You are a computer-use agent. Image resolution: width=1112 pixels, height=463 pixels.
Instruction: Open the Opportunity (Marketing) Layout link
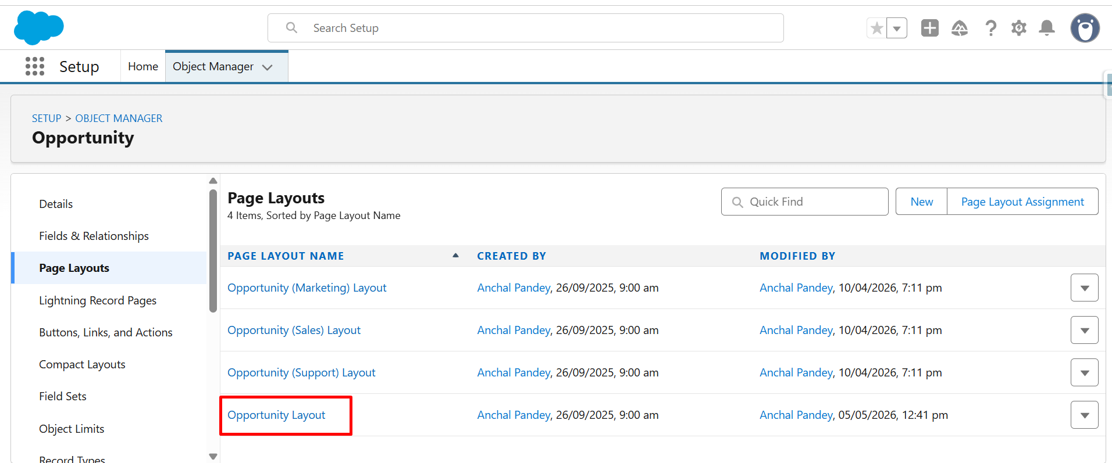307,288
